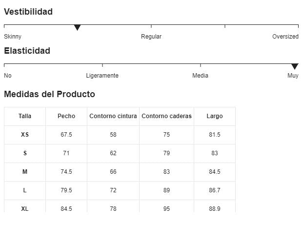Click the Ligeramente elasticity label
The height and width of the screenshot is (225, 303).
pos(102,76)
